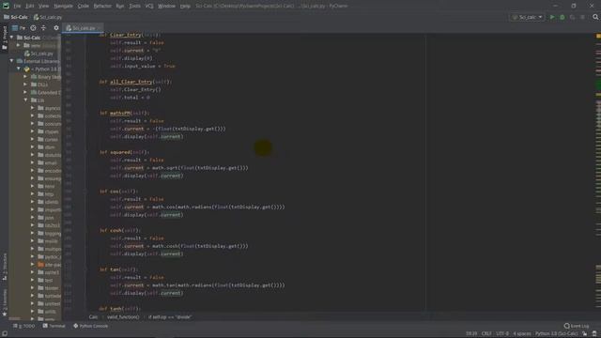This screenshot has height=338, width=601.
Task: Collapse the Sci-Calc root project node
Action: (x=12, y=38)
